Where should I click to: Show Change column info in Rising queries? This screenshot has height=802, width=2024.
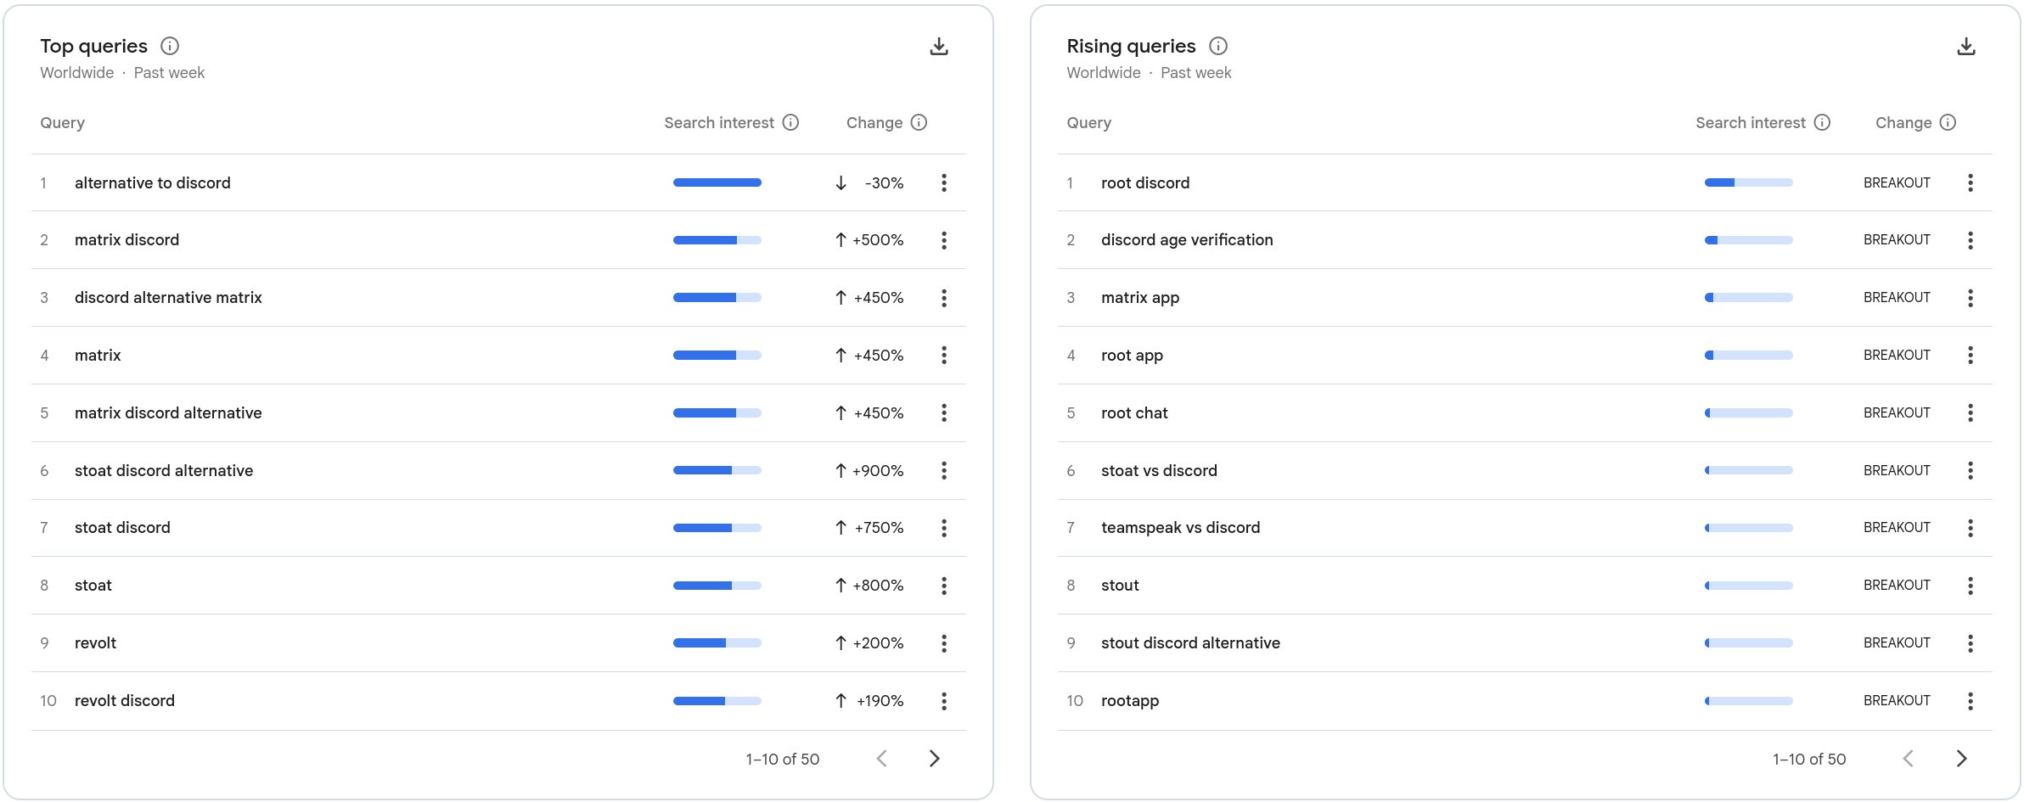point(1948,122)
